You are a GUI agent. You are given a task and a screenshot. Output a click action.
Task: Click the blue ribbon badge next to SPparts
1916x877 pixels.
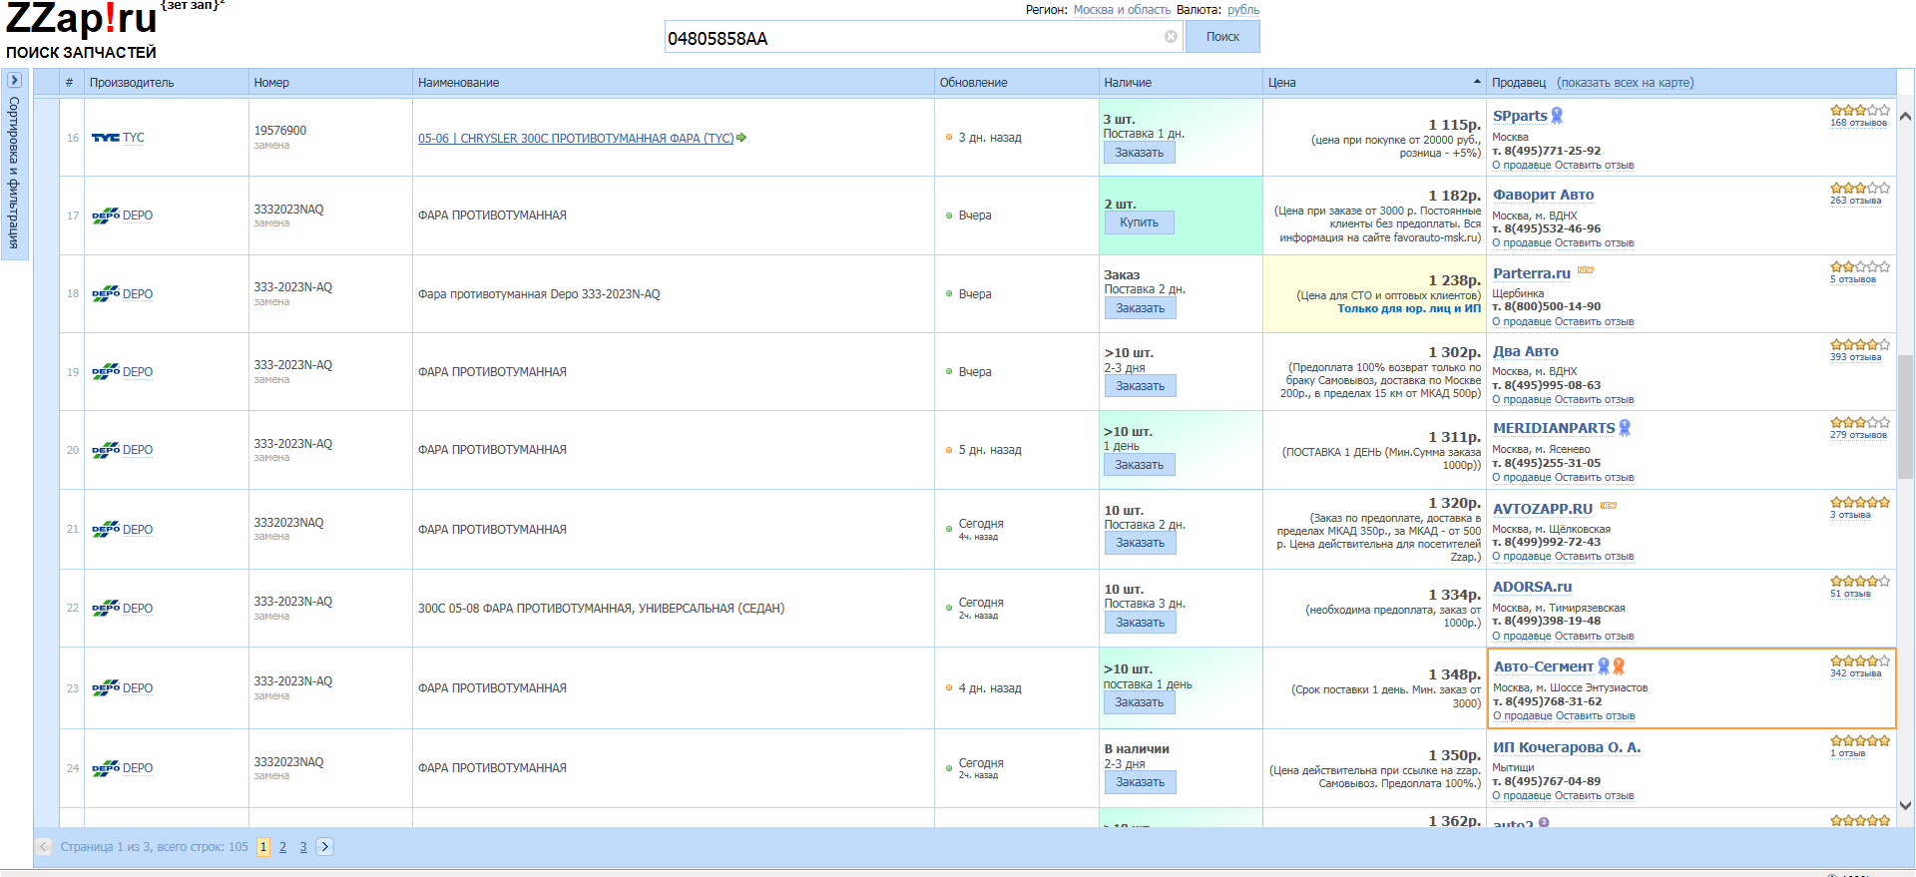(1557, 116)
